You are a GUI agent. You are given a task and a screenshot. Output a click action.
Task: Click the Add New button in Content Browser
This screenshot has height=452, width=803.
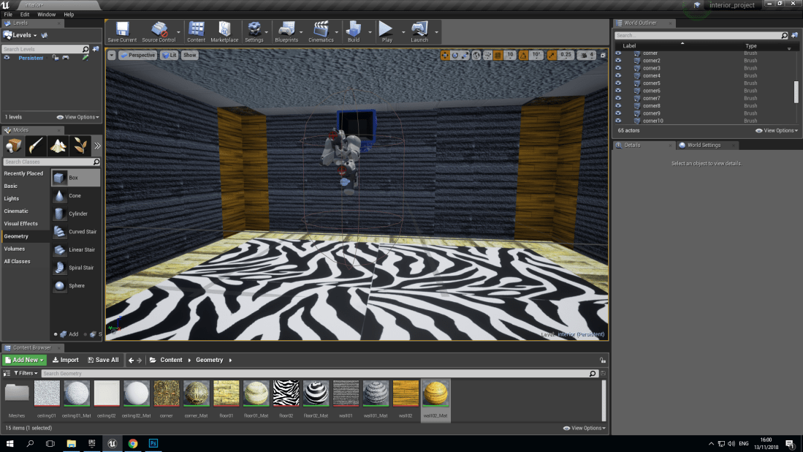coord(24,359)
